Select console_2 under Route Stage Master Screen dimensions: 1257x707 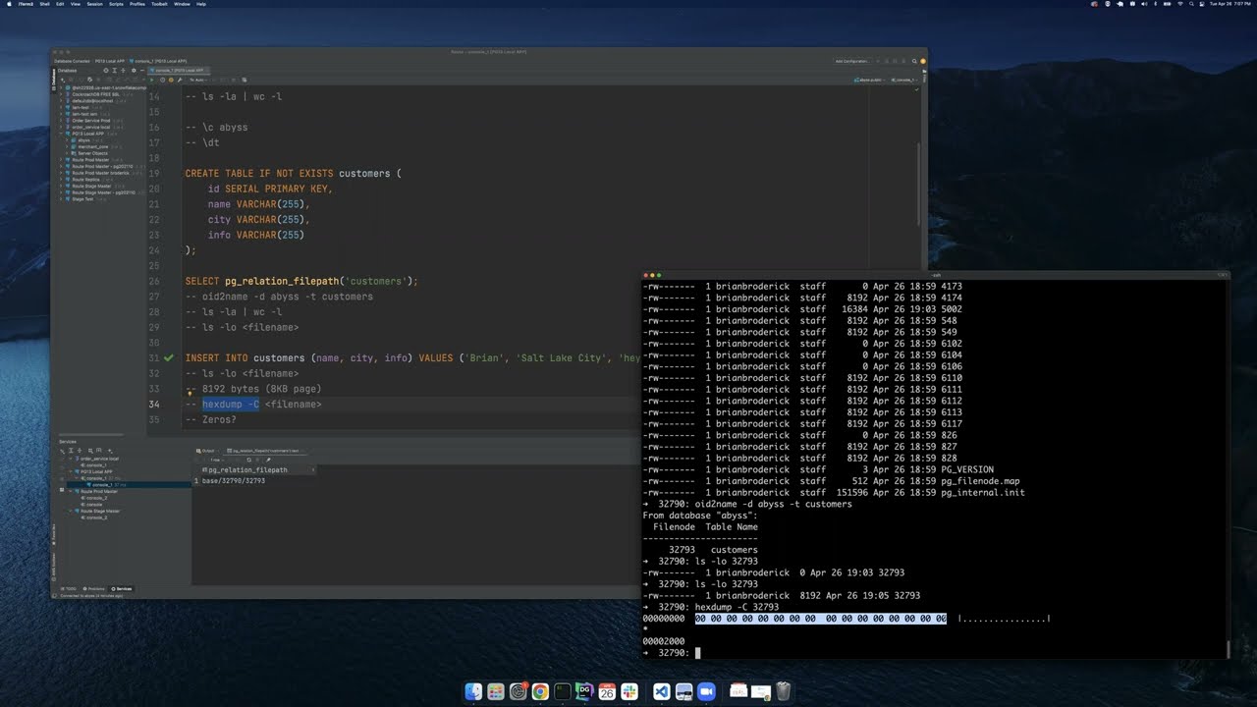95,517
